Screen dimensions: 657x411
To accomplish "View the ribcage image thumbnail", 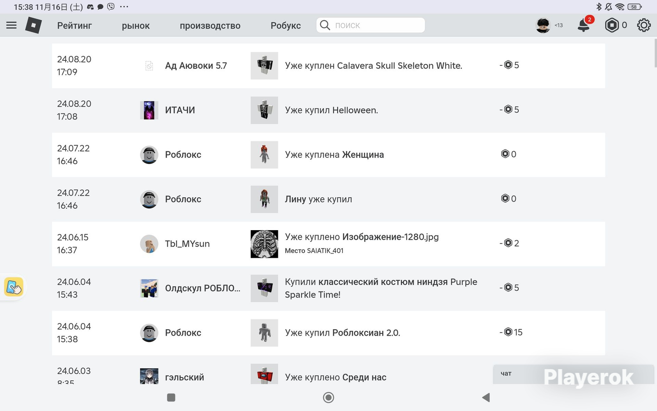I will tap(264, 244).
